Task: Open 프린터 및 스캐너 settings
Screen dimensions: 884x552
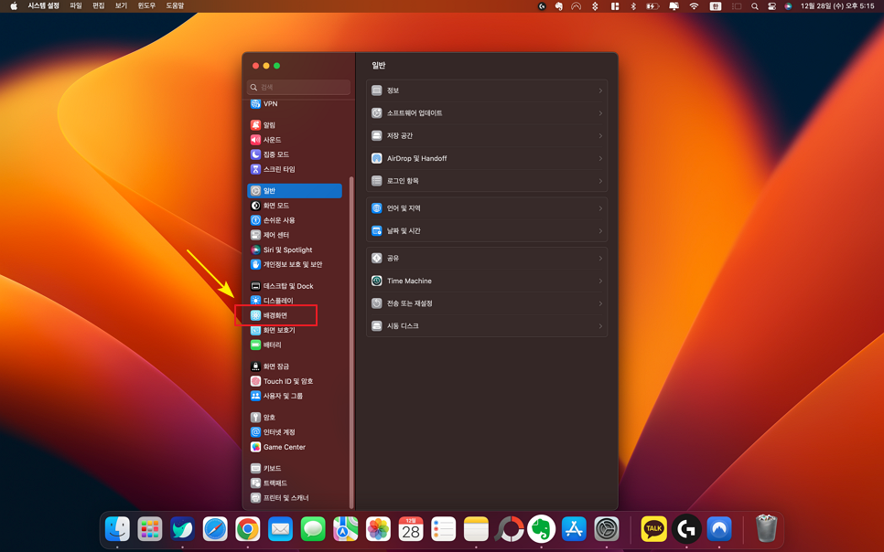Action: pos(295,498)
